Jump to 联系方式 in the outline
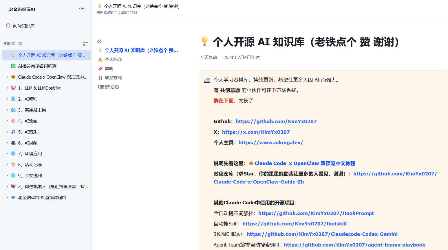 click(113, 78)
